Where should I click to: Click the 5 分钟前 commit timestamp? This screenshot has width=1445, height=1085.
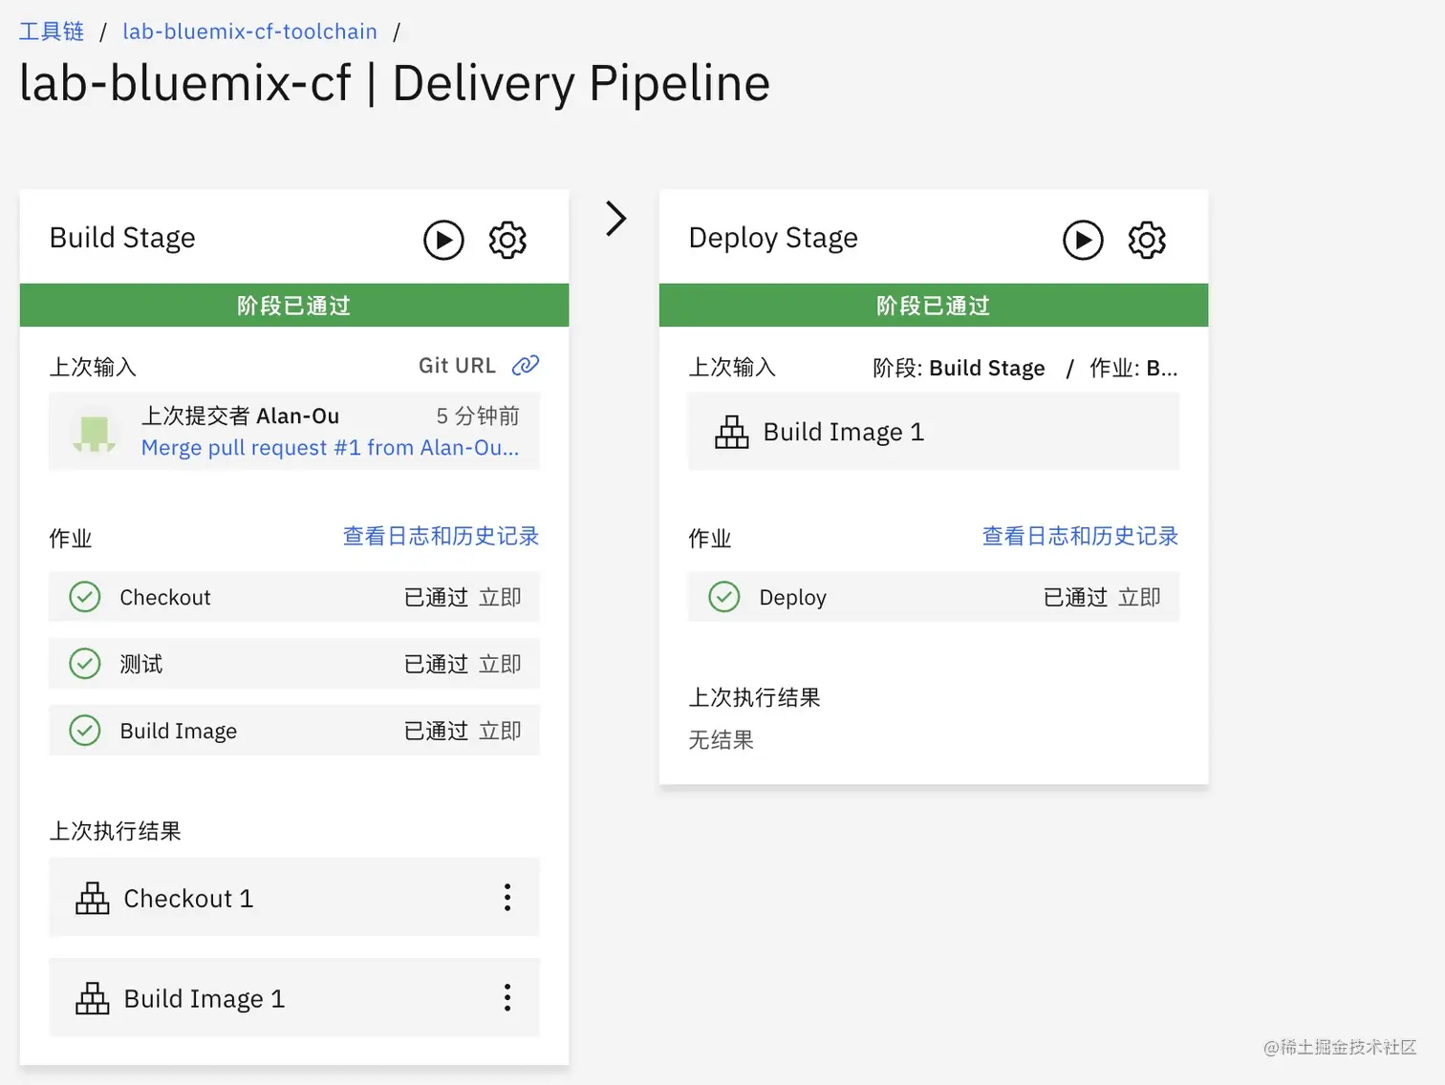tap(478, 415)
